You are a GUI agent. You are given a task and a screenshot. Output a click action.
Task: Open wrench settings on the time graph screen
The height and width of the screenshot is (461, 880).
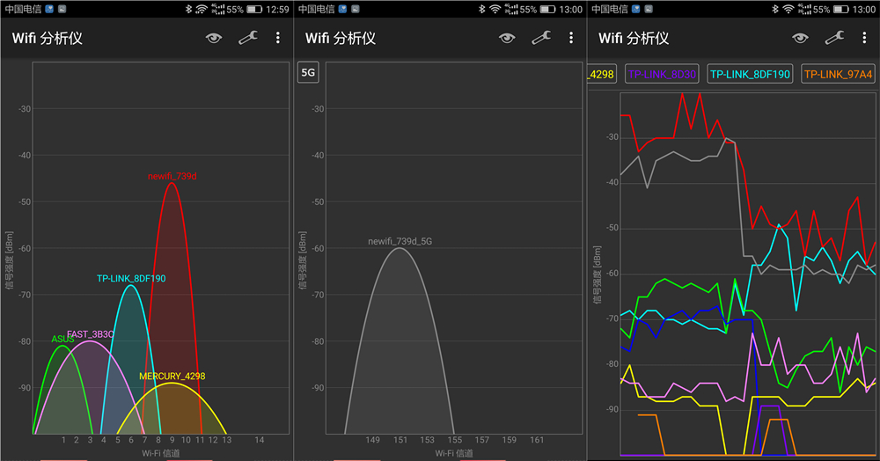[x=835, y=38]
